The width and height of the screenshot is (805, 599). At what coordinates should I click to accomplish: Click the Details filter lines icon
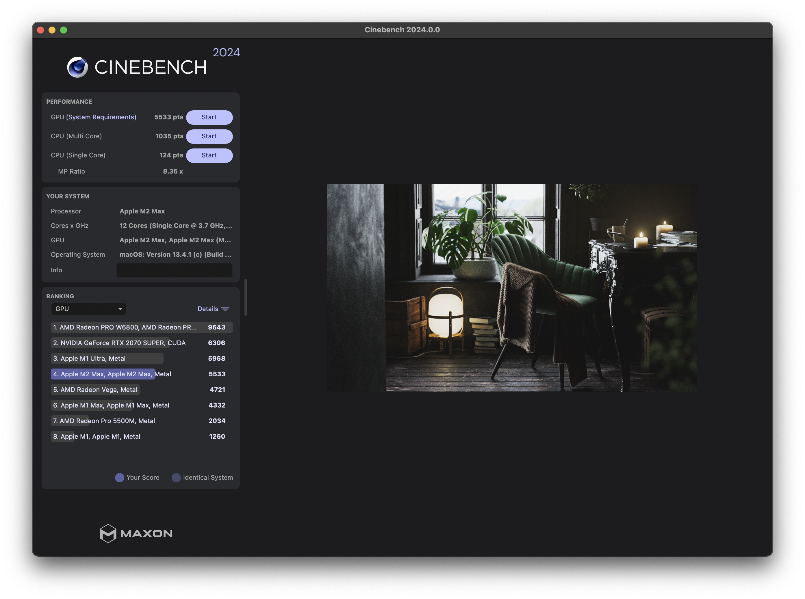(225, 309)
